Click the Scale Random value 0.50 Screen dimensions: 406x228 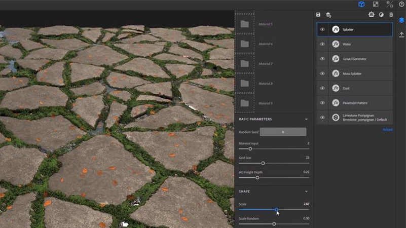(x=306, y=218)
